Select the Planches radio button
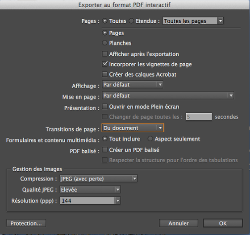 [x=104, y=43]
